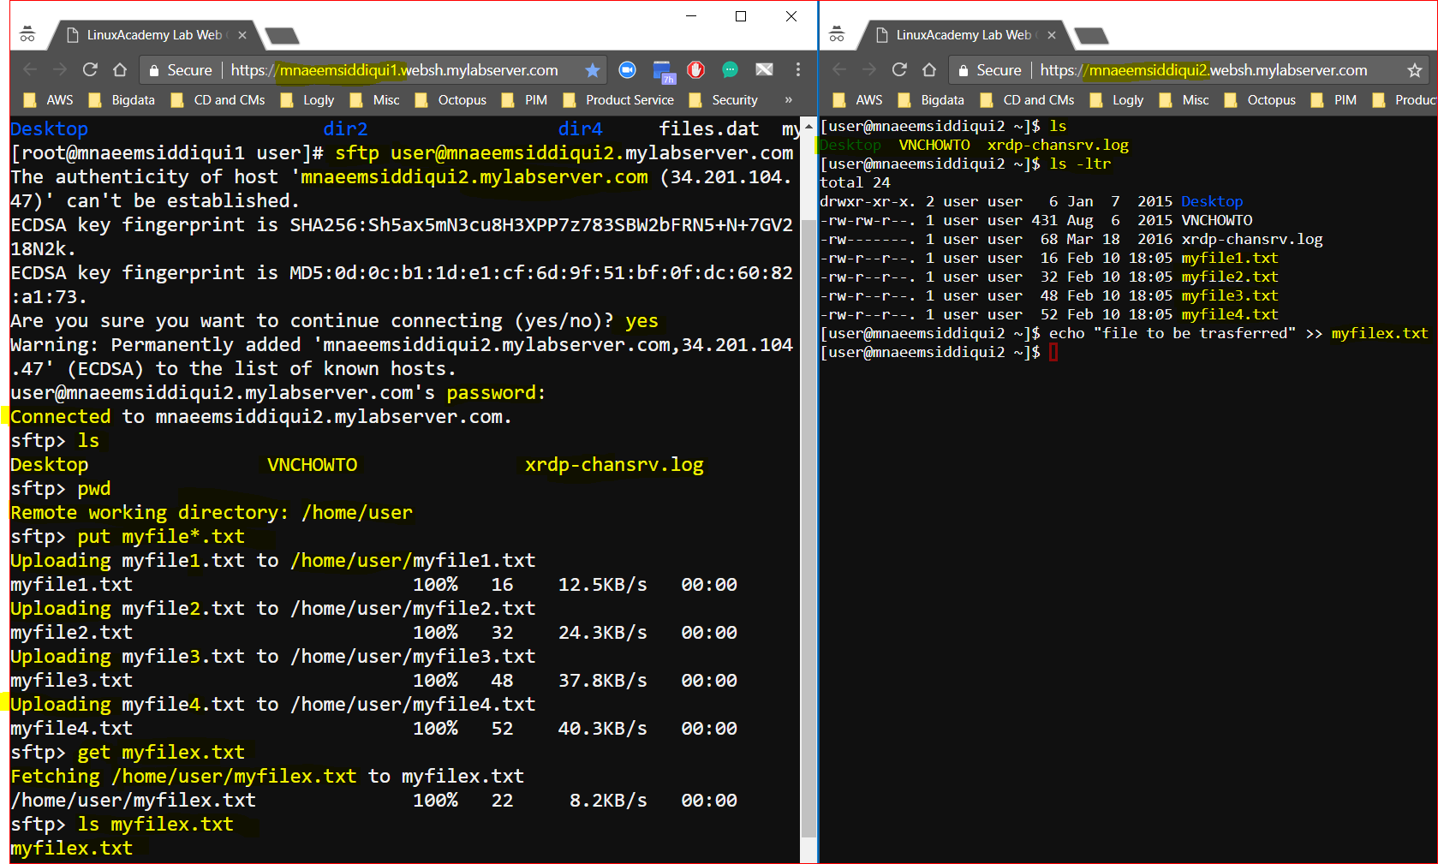Open the Chrome three-dot menu
Image resolution: width=1438 pixels, height=864 pixels.
point(798,70)
